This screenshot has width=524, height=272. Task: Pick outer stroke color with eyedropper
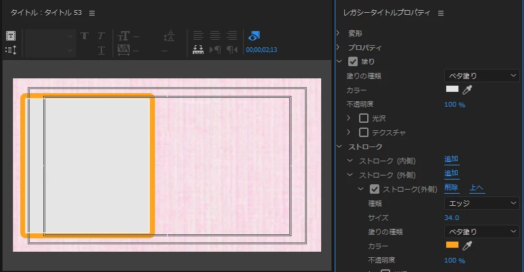tap(467, 246)
